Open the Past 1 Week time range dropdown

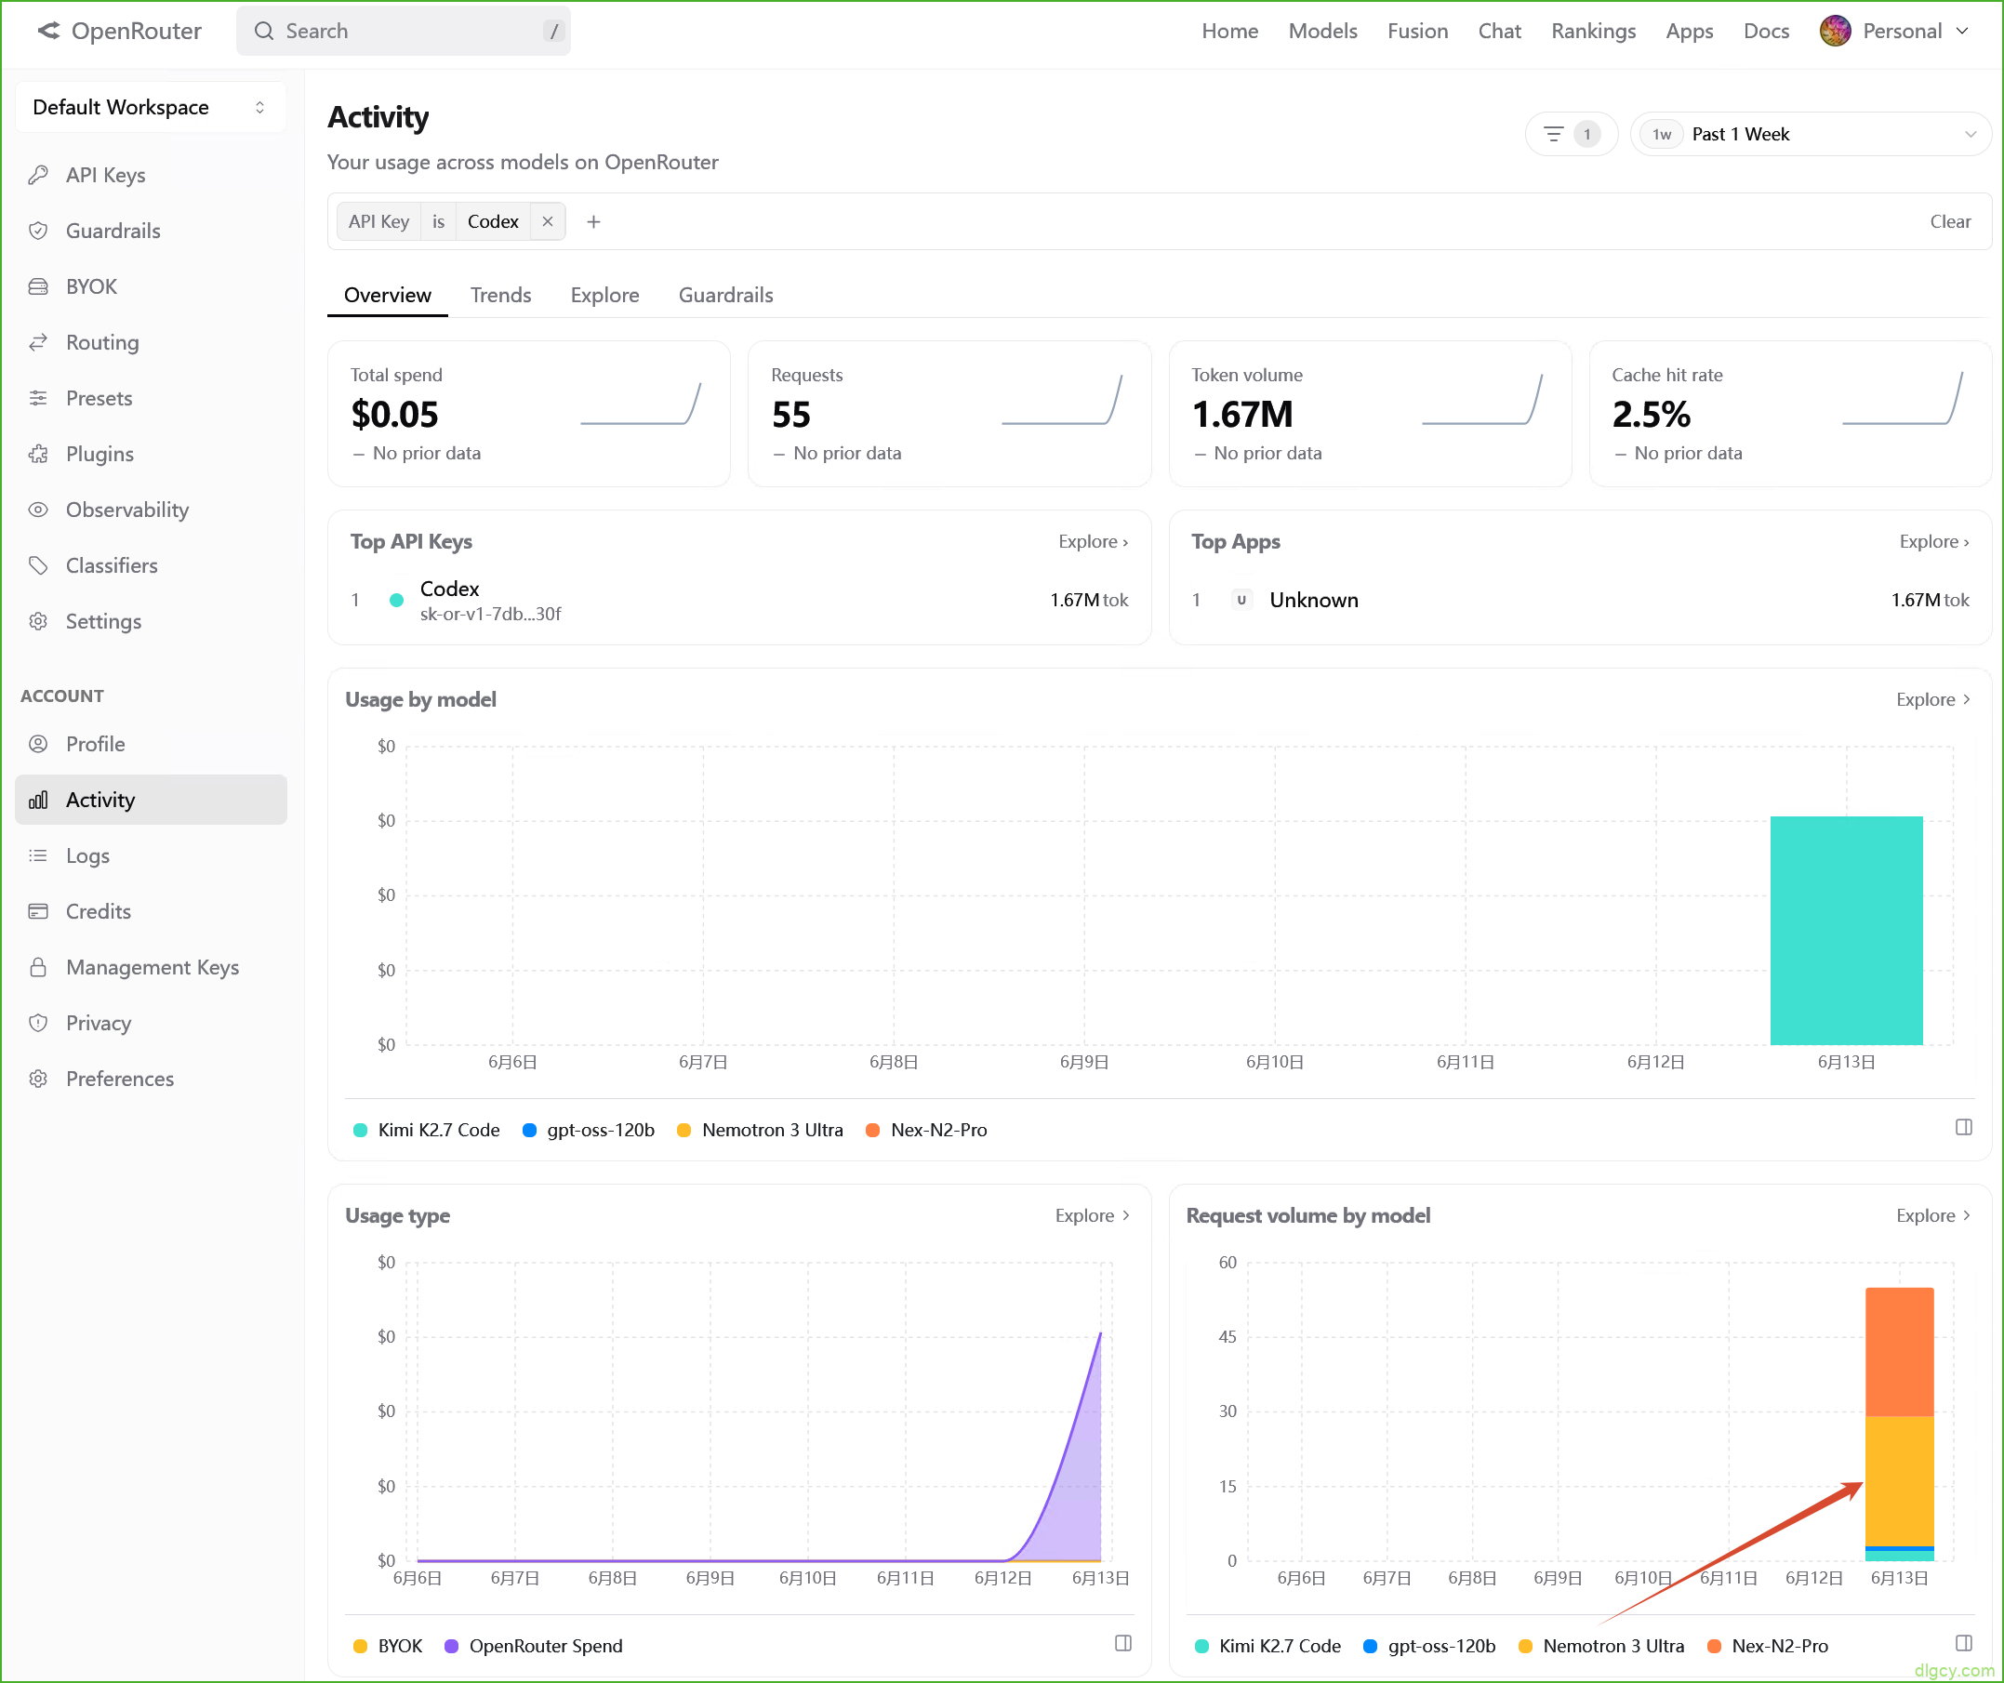[x=1810, y=135]
